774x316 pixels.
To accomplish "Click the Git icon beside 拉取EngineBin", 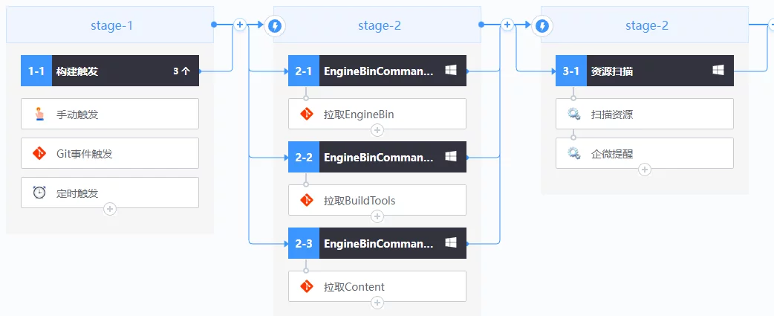I will (x=306, y=115).
